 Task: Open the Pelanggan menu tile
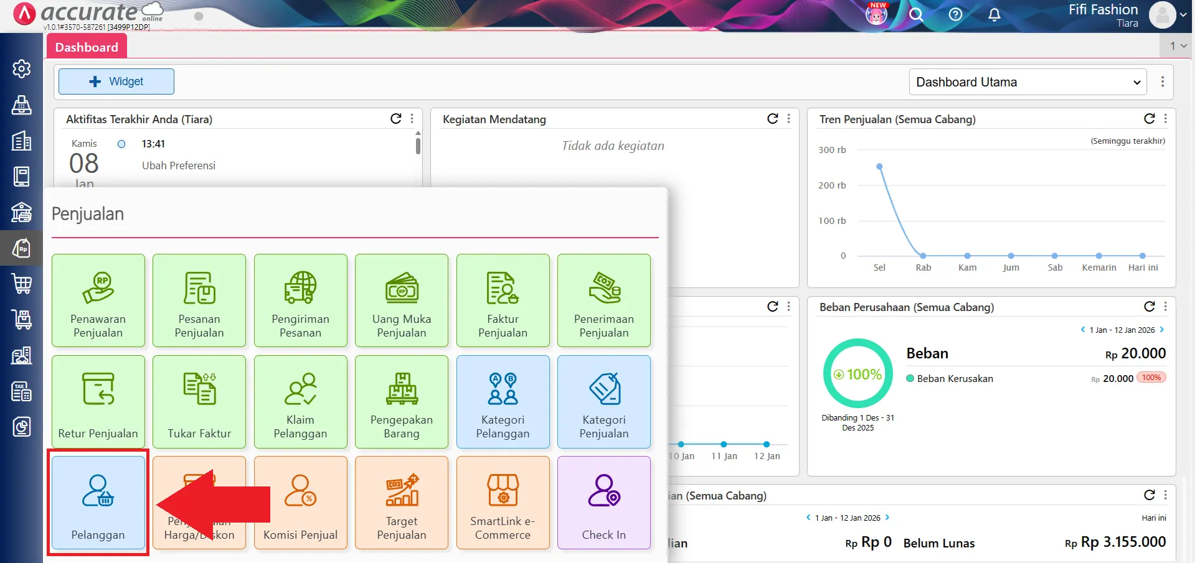(98, 502)
